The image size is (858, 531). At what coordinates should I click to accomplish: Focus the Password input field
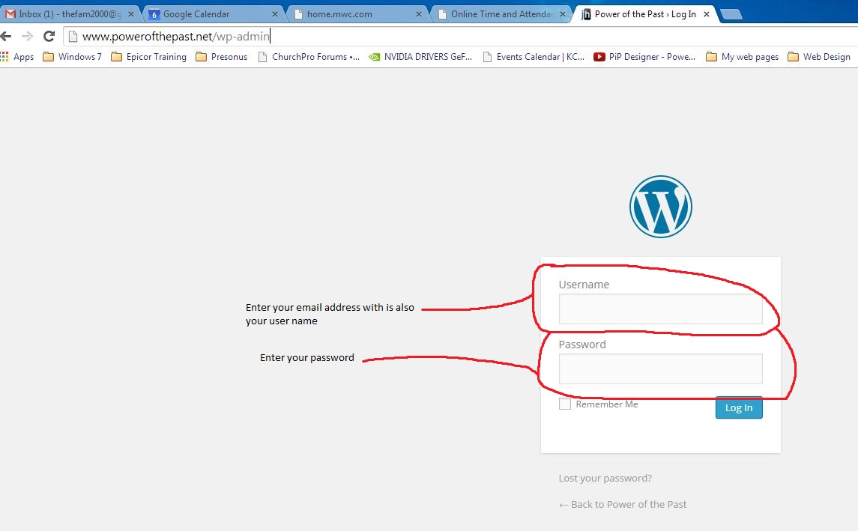[660, 369]
